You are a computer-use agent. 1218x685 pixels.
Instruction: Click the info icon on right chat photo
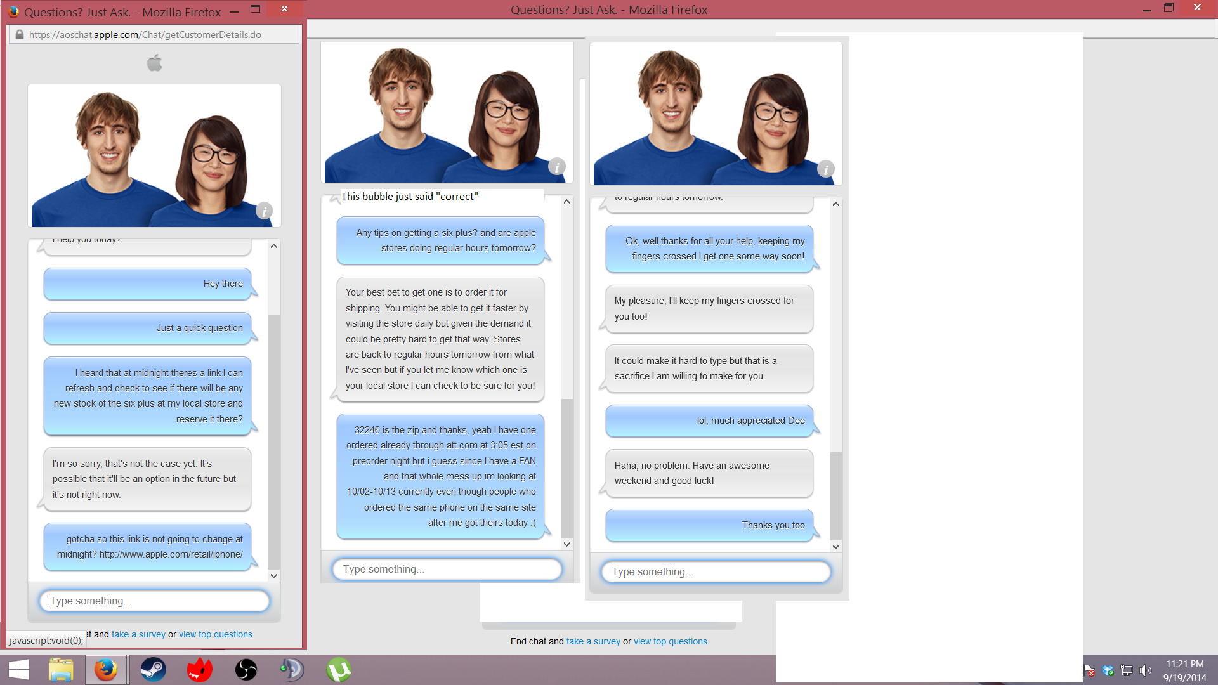click(x=825, y=169)
